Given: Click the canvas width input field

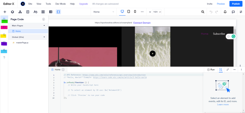Looking at the screenshot, I should [x=157, y=12].
